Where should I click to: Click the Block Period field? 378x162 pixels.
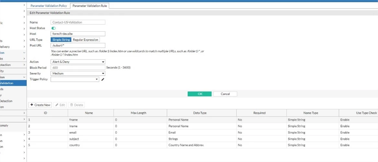point(78,67)
